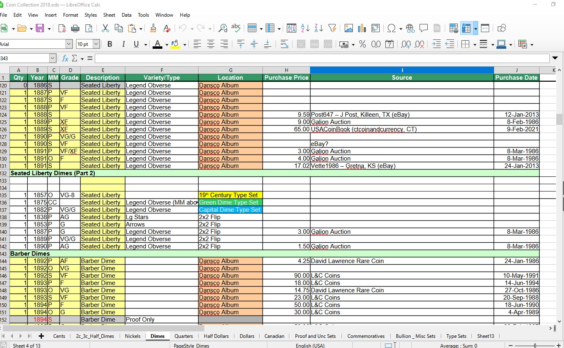
Task: Select row 143 header
Action: coord(4,254)
